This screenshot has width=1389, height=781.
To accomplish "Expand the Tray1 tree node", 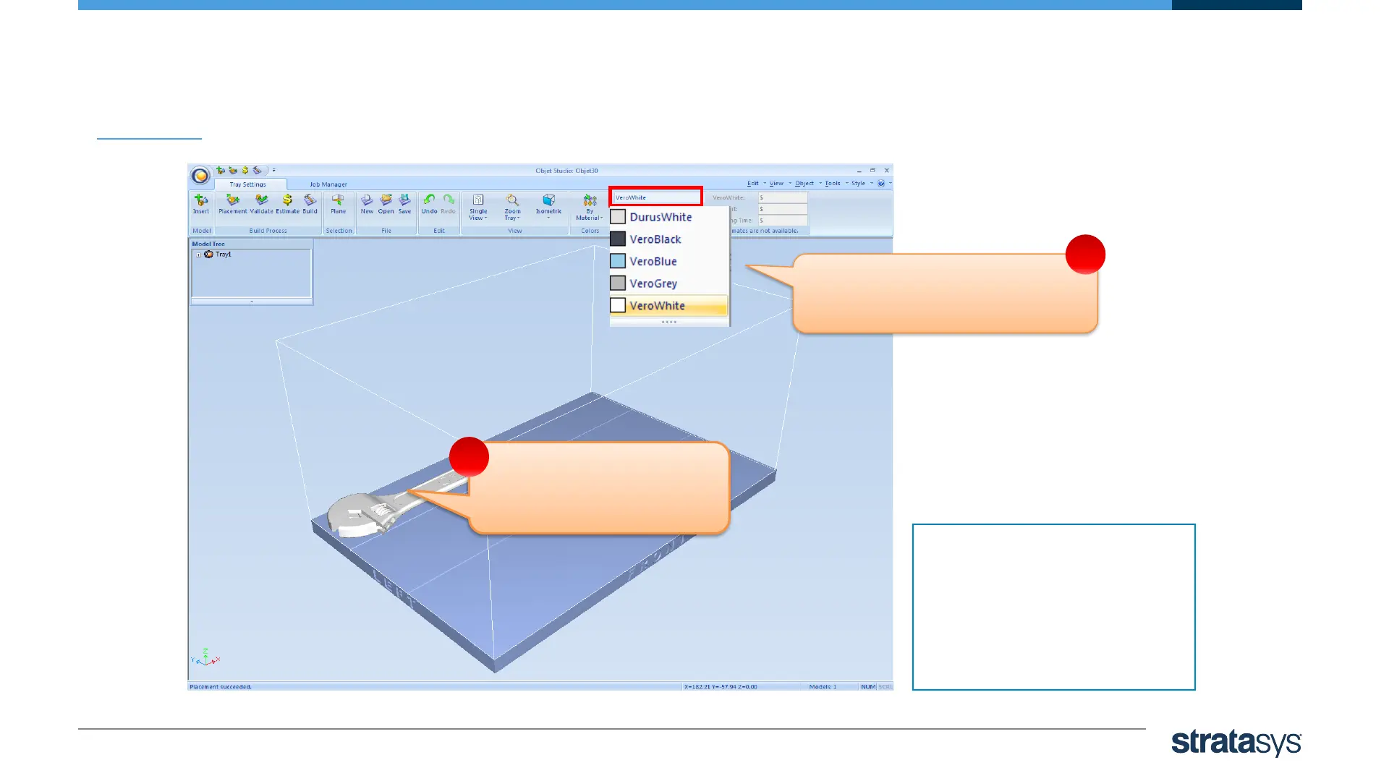I will pyautogui.click(x=198, y=255).
